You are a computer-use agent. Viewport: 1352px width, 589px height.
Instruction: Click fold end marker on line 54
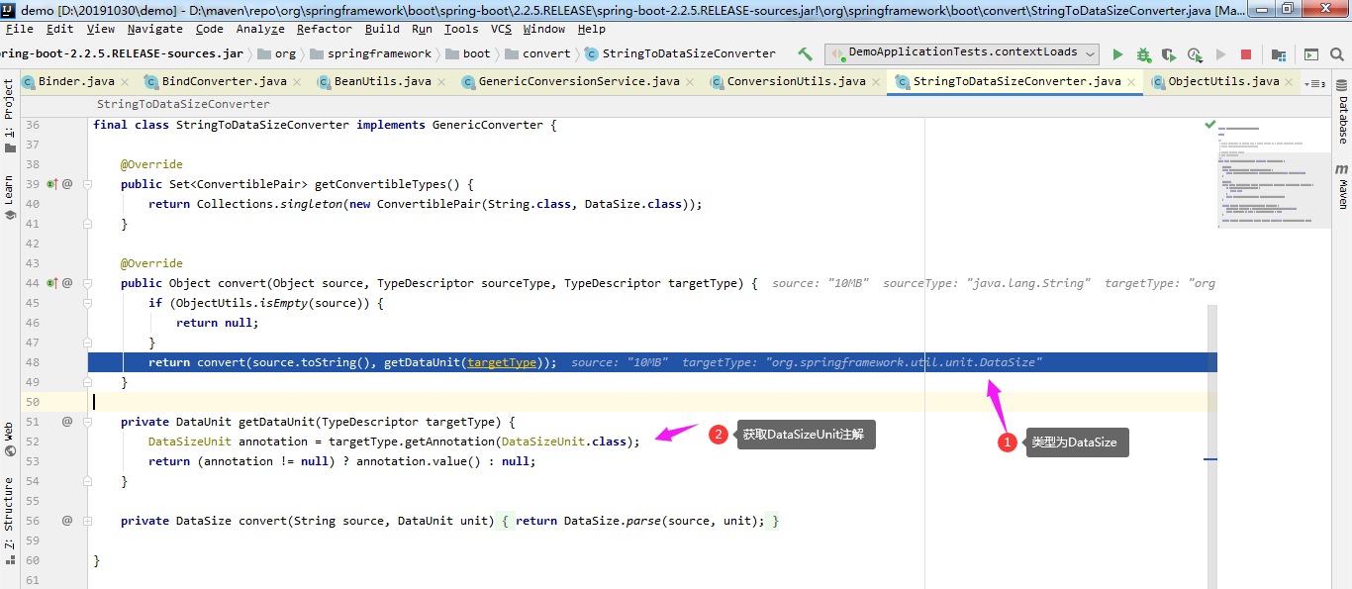tap(87, 481)
